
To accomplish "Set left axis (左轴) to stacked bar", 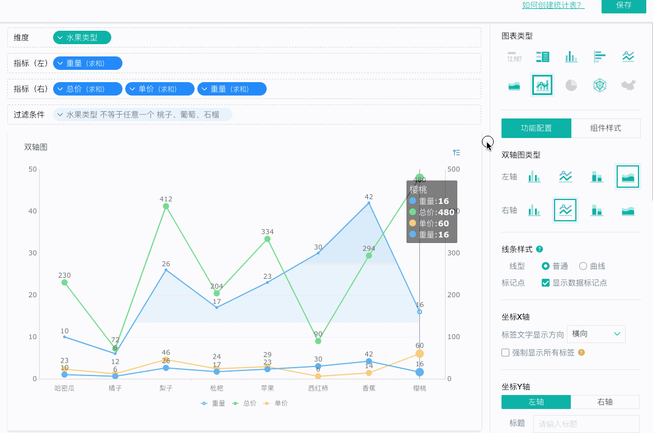I will coord(597,177).
